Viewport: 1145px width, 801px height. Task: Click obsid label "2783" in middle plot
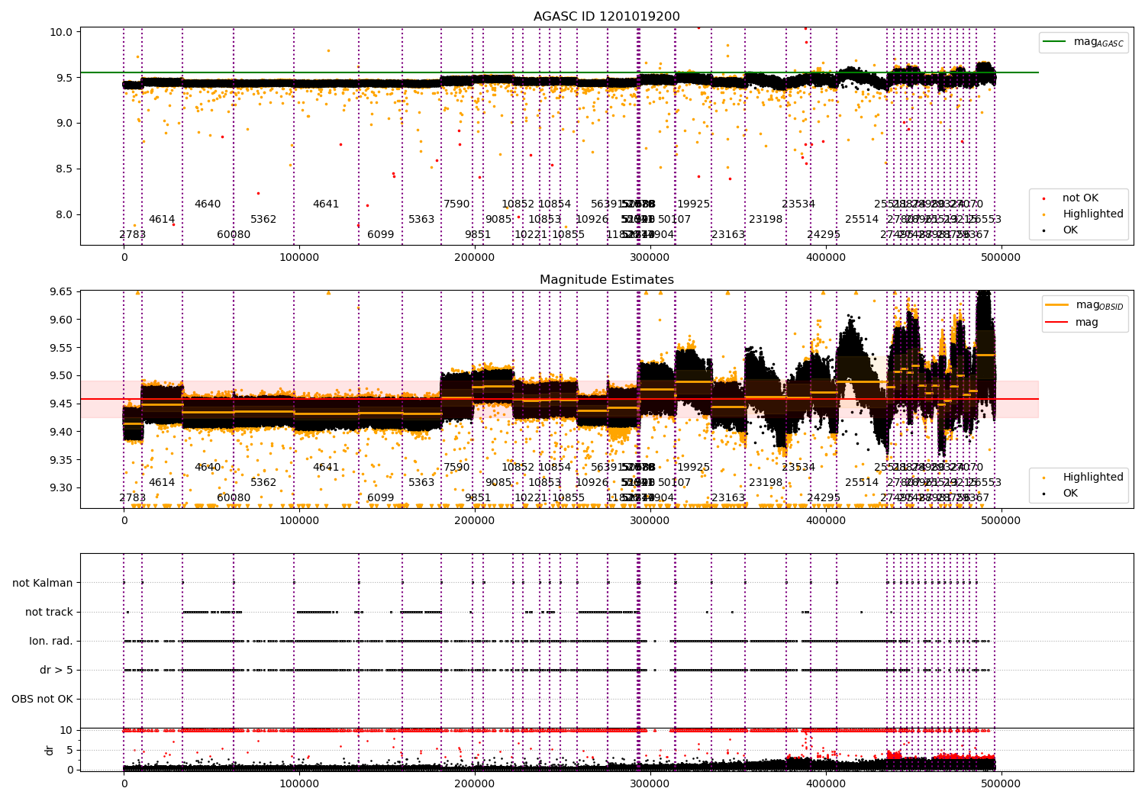133,498
